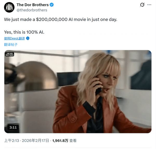Click The Dor Brothers watermark on video
This screenshot has width=156, height=149.
pos(10,54)
